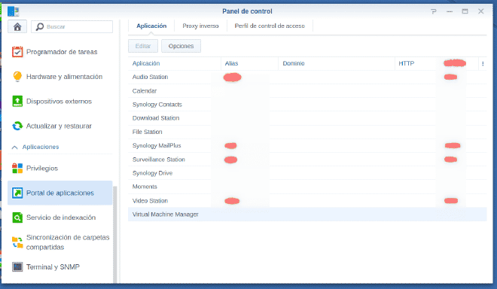
Task: Select the Moments row
Action: click(x=307, y=187)
